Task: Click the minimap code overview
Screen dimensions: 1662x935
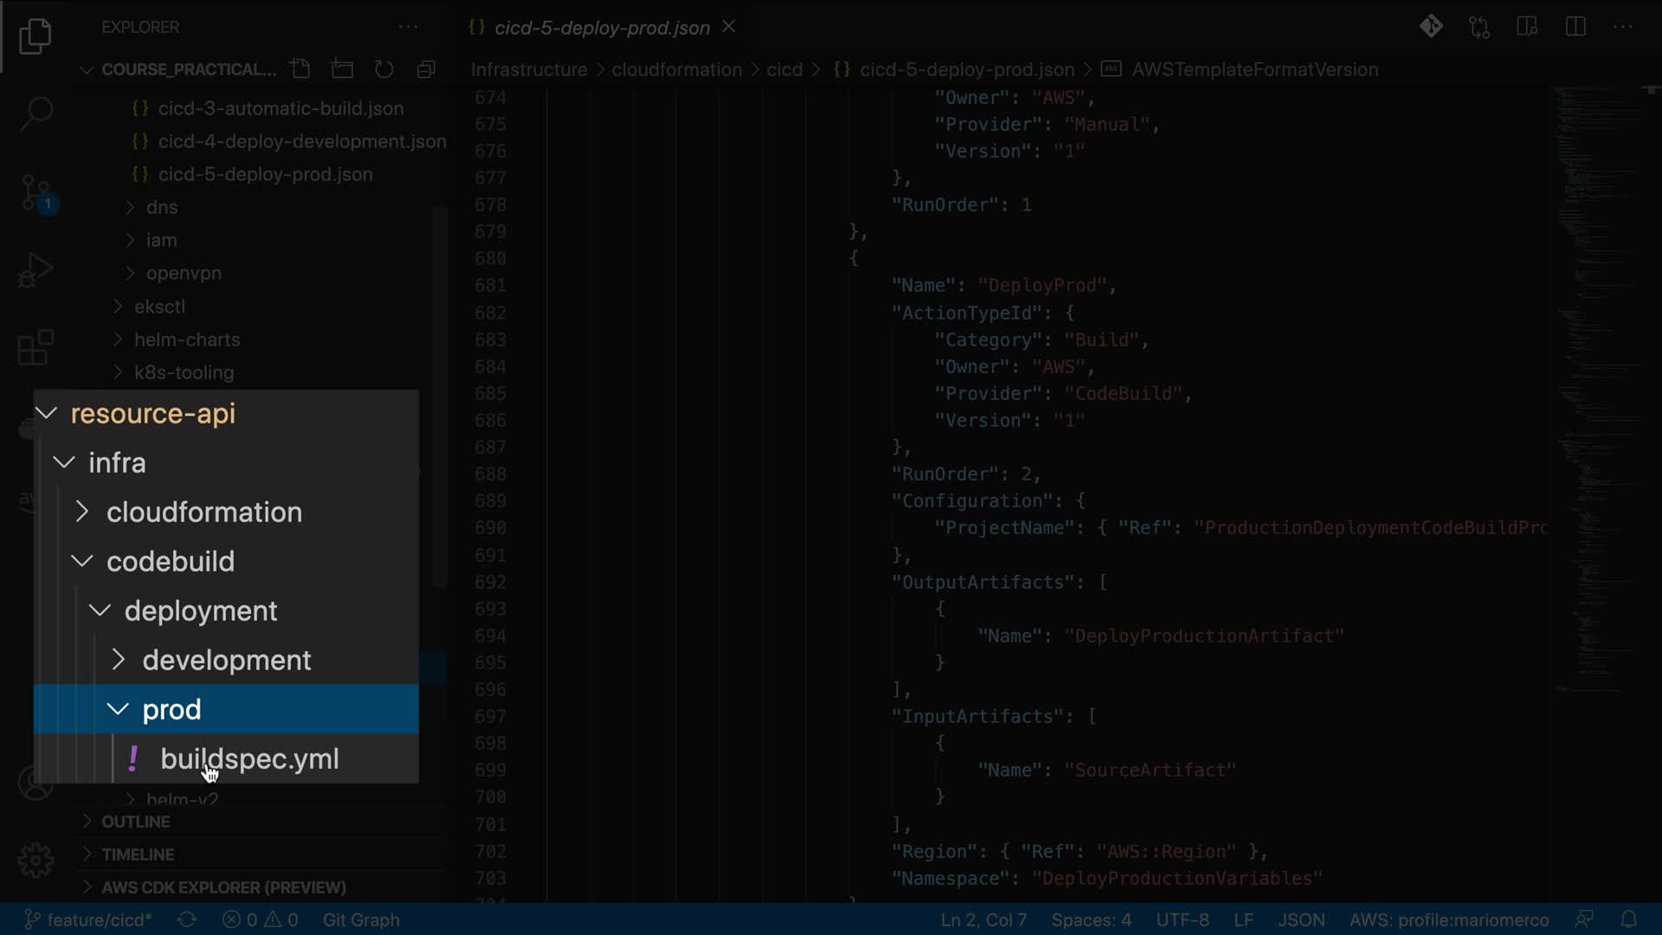Action: (1597, 346)
